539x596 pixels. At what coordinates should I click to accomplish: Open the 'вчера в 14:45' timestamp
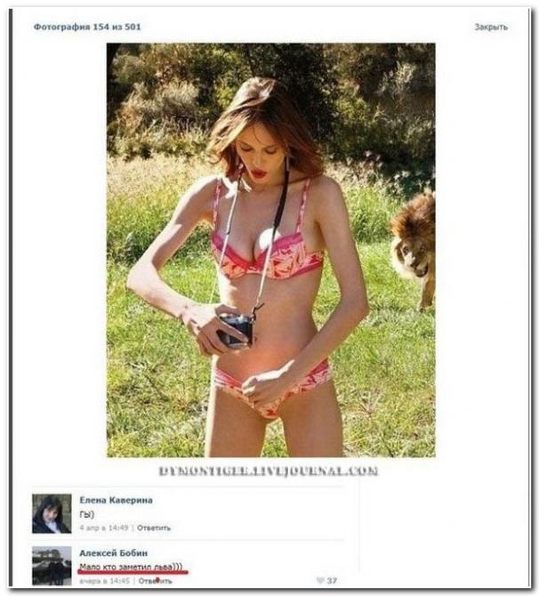tap(105, 581)
